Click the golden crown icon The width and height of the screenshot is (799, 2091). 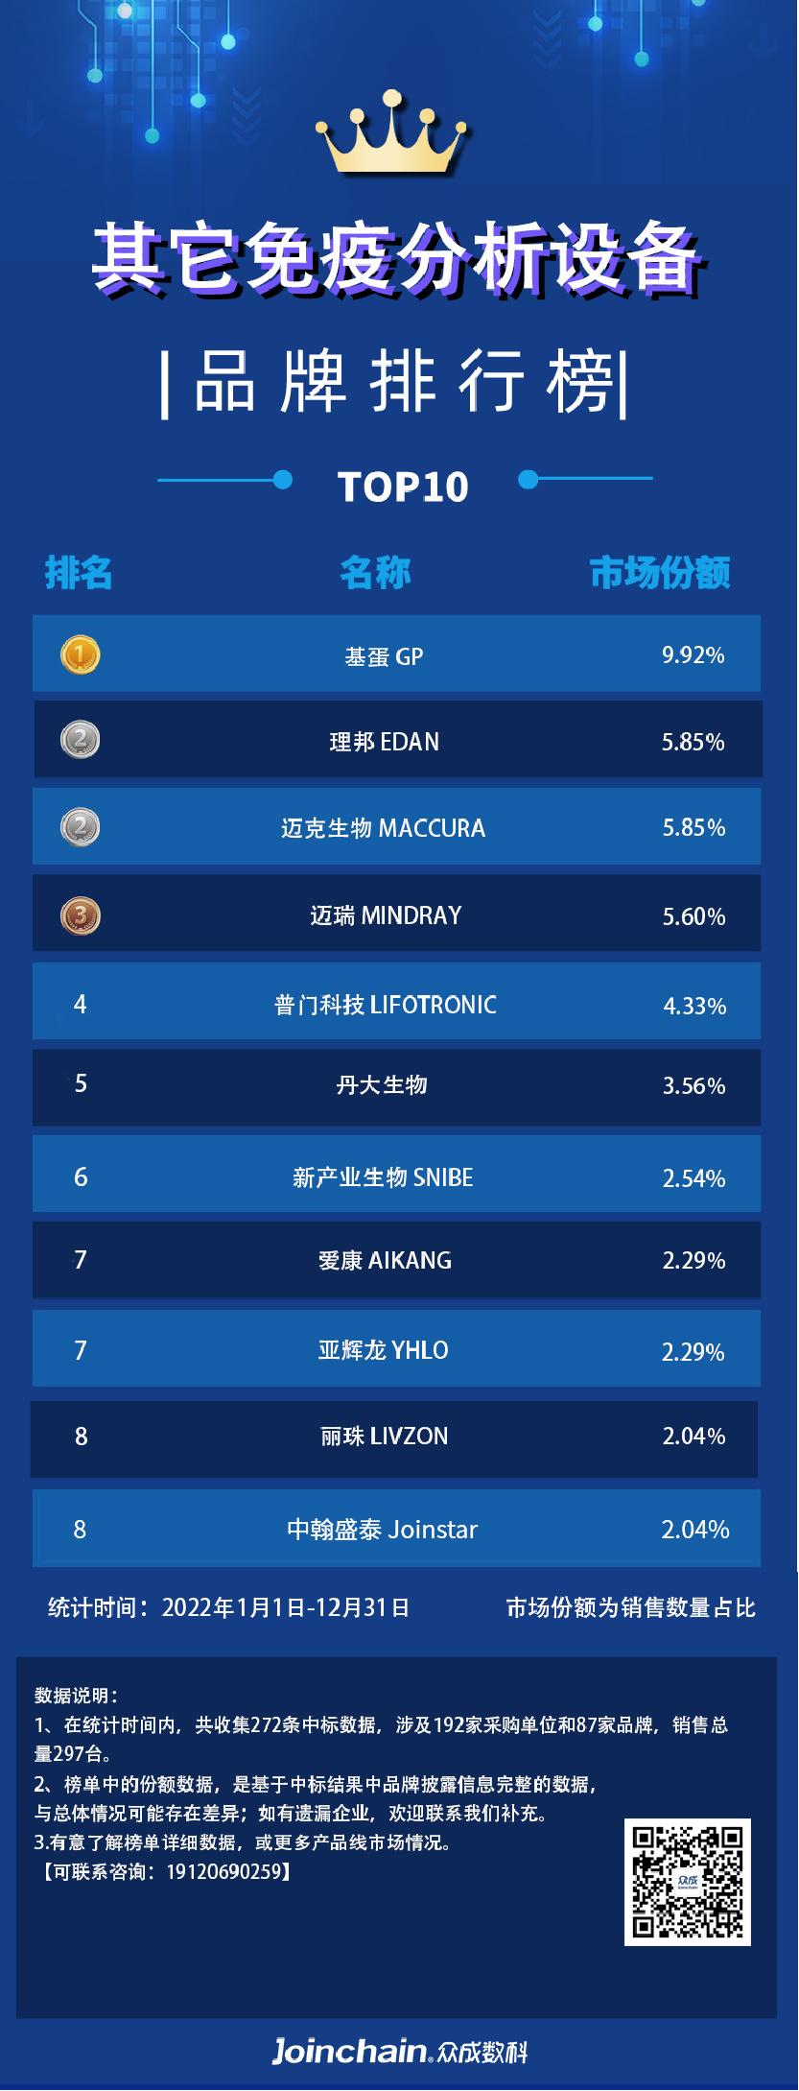point(393,134)
